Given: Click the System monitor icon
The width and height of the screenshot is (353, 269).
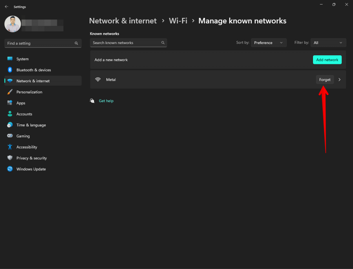Looking at the screenshot, I should [10, 59].
